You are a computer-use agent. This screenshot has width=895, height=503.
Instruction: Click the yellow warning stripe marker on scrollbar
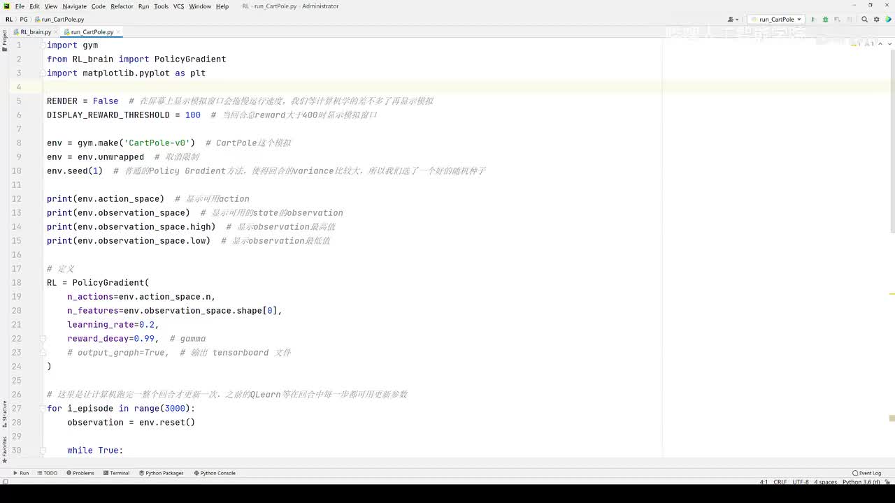coord(892,294)
